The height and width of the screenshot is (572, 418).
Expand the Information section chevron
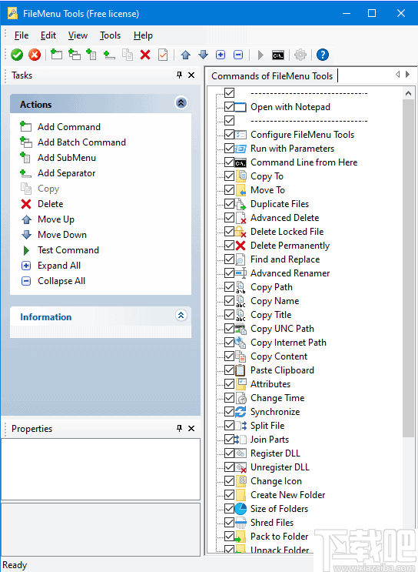click(x=181, y=316)
